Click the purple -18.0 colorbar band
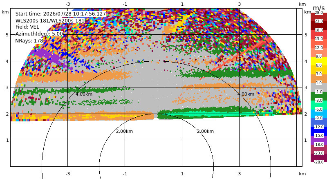 pos(319,140)
